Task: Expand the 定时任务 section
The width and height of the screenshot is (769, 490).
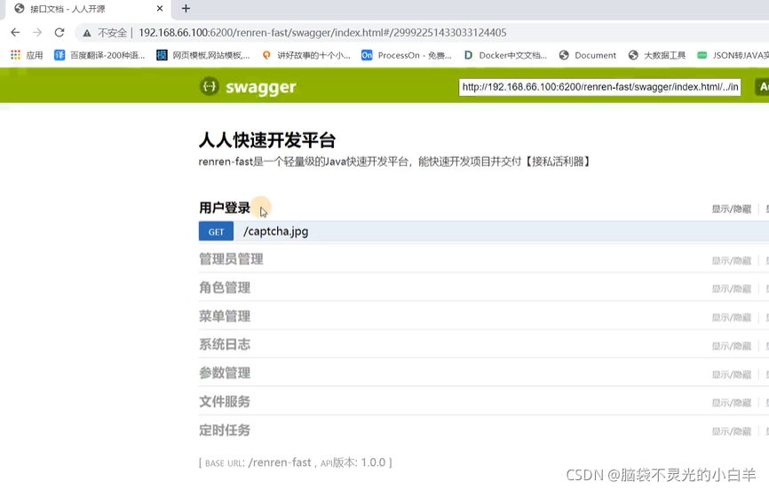Action: pos(225,431)
